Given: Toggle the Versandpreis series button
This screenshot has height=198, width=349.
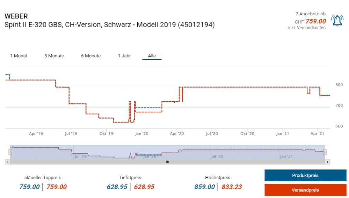Looking at the screenshot, I should (305, 190).
